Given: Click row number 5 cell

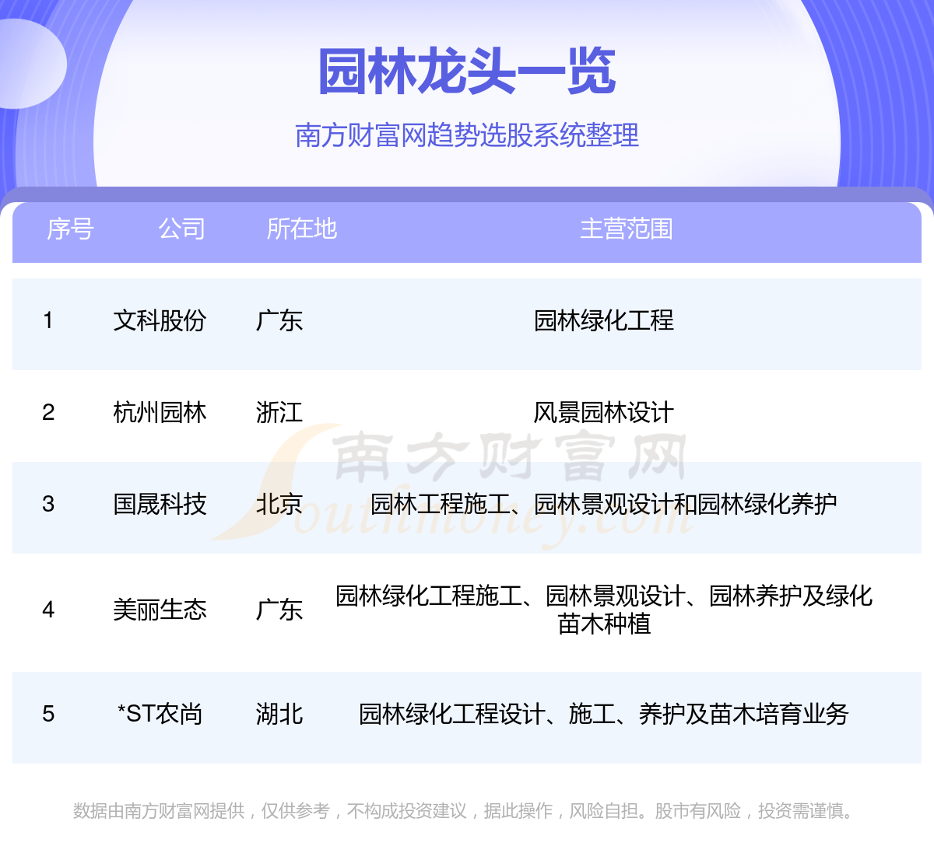Looking at the screenshot, I should click(48, 714).
